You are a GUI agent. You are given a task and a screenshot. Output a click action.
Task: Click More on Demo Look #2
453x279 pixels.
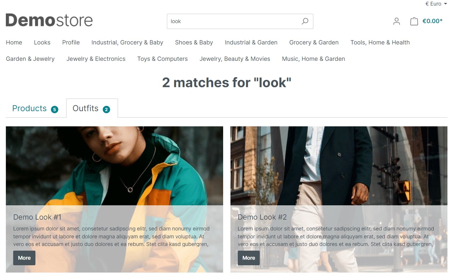coord(249,258)
